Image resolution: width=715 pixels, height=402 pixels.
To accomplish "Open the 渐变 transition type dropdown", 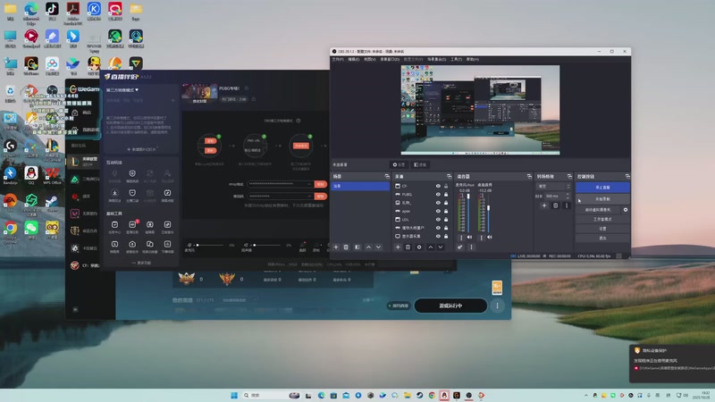I will point(553,187).
